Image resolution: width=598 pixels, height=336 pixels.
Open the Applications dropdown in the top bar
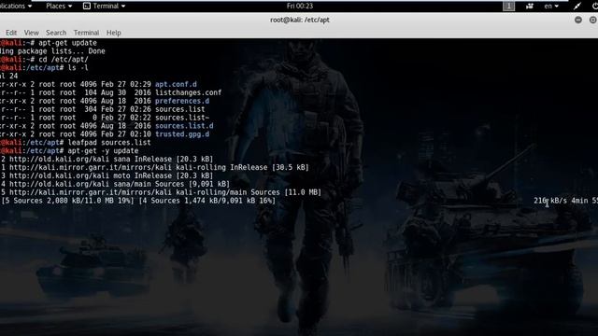pyautogui.click(x=15, y=7)
